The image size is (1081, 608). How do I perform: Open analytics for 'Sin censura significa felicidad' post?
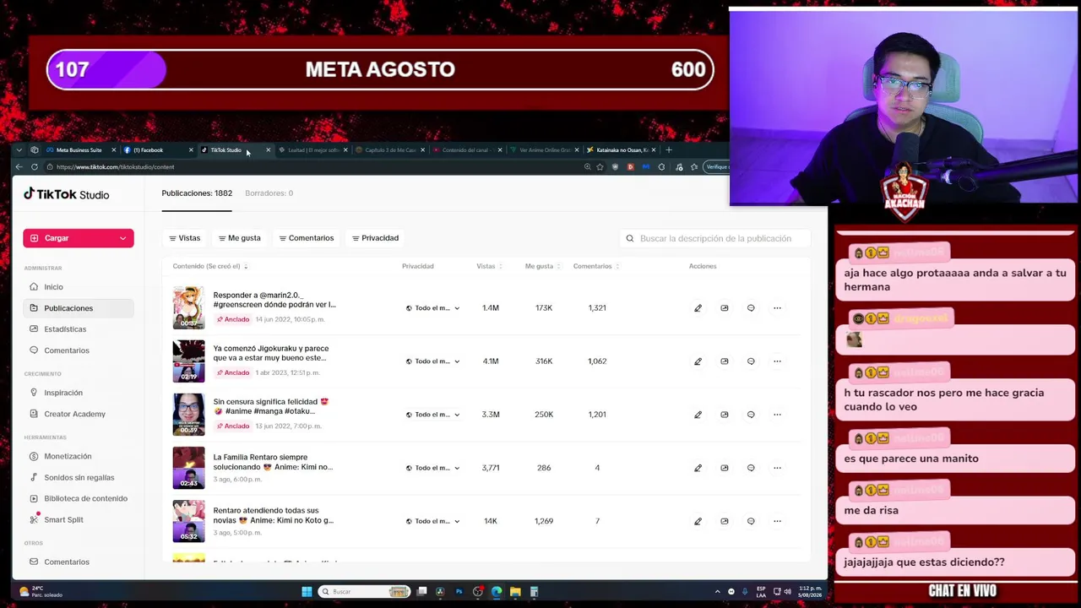pyautogui.click(x=725, y=415)
